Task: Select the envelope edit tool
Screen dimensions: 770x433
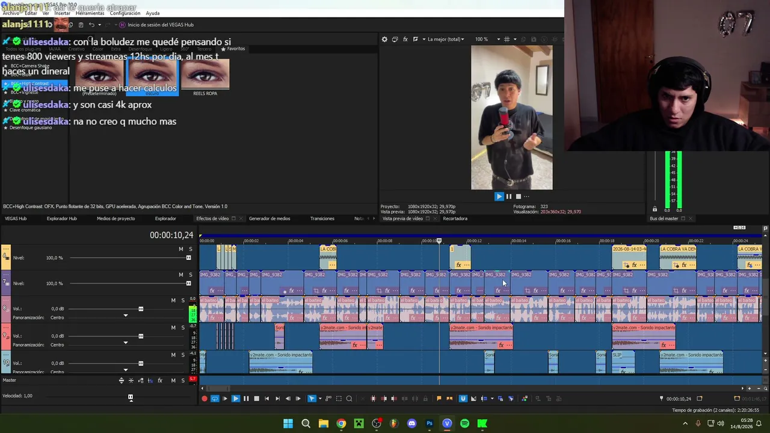Action: 328,398
